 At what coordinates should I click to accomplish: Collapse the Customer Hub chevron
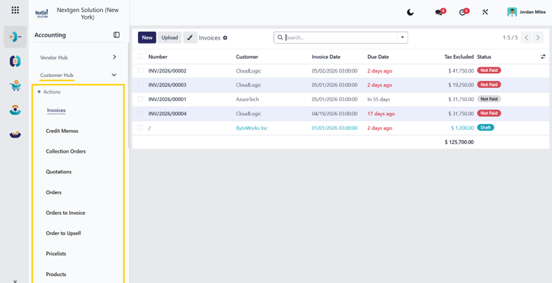coord(114,75)
